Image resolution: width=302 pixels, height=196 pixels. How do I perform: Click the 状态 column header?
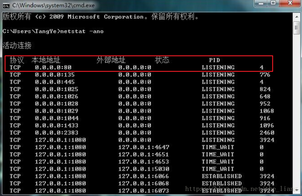(162, 60)
